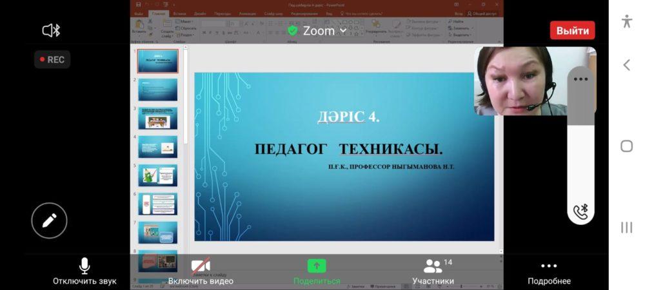645x290 pixels.
Task: Click the slide title ПЕДАГОГ ТЕХНИКАСЫ
Action: coord(348,149)
